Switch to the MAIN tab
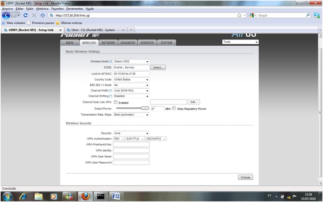This screenshot has height=202, width=323. (69, 43)
